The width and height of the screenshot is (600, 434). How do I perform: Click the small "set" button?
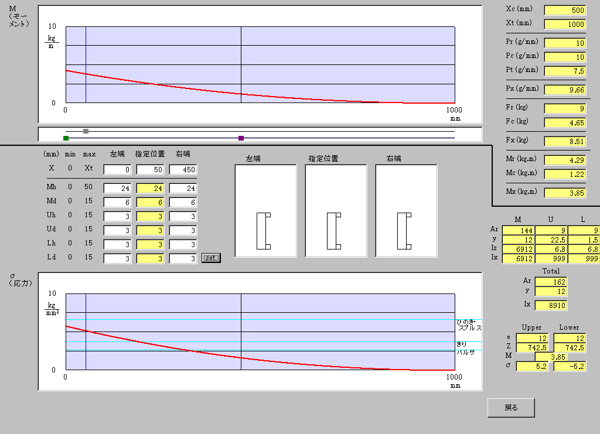click(x=211, y=258)
